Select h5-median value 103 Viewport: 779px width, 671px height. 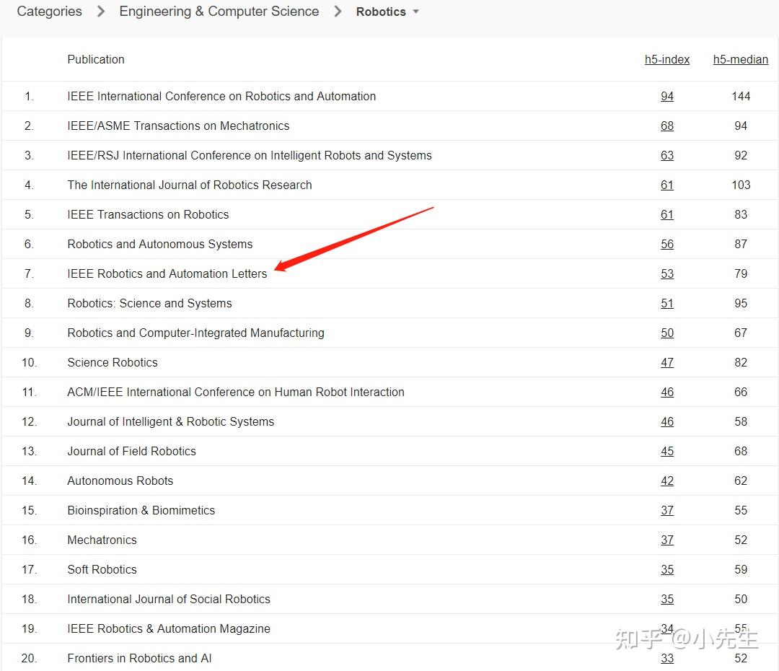coord(741,185)
